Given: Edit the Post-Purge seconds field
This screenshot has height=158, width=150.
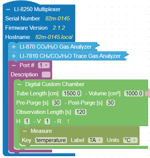Looking at the screenshot, I should (111, 103).
